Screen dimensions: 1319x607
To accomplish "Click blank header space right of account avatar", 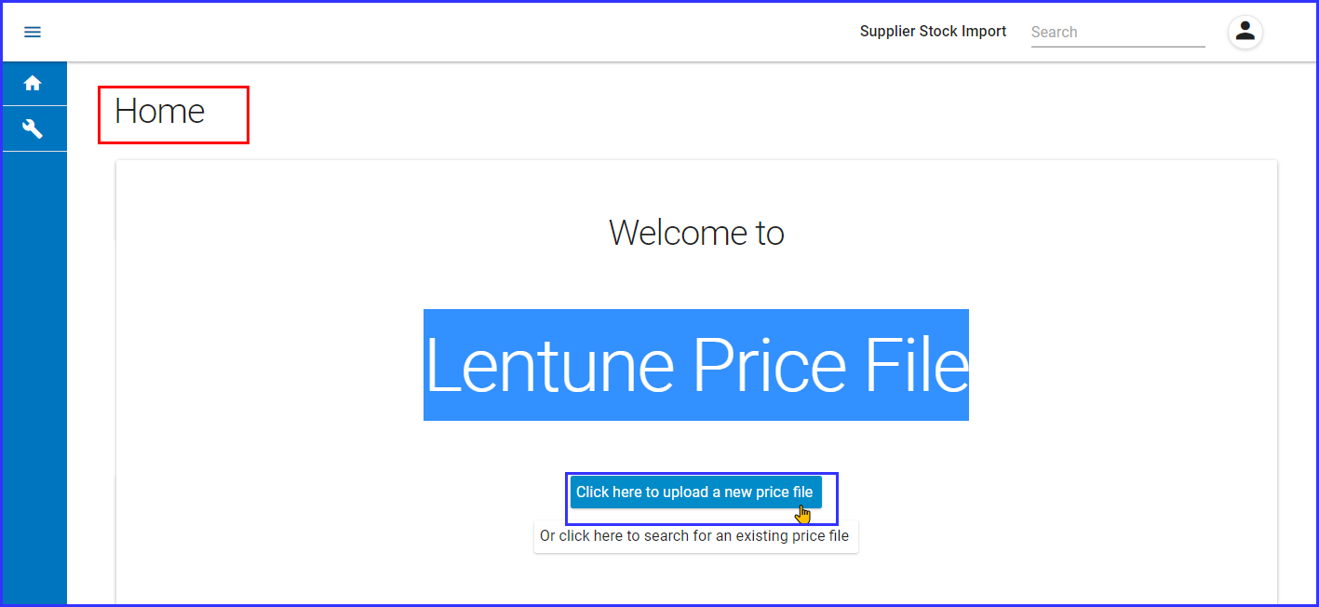I will 1294,32.
